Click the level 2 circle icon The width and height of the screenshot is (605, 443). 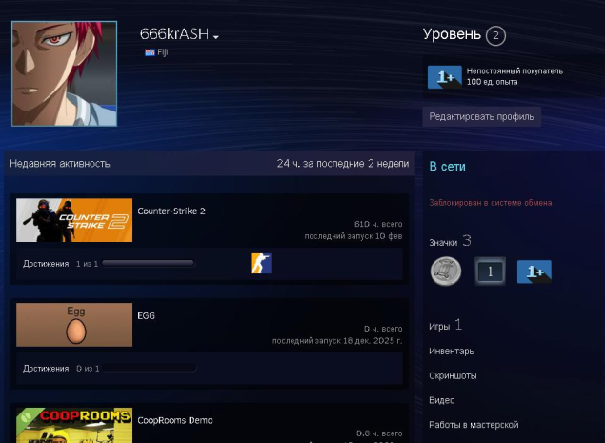pos(495,36)
